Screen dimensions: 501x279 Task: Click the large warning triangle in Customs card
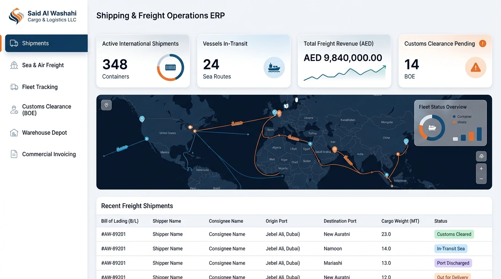tap(476, 68)
